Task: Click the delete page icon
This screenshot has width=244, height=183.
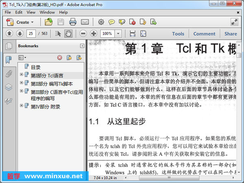Action: tap(132, 22)
